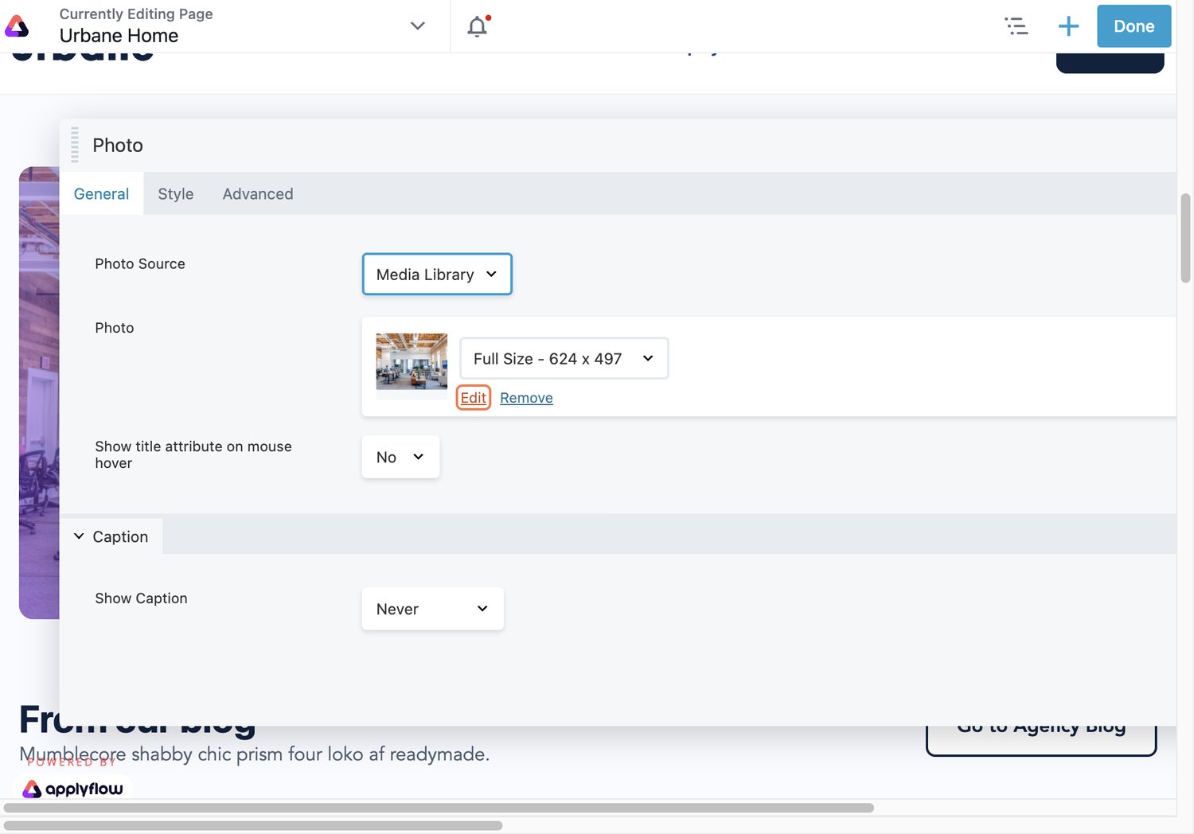The width and height of the screenshot is (1194, 834).
Task: Click the Photo panel heading
Action: (x=118, y=145)
